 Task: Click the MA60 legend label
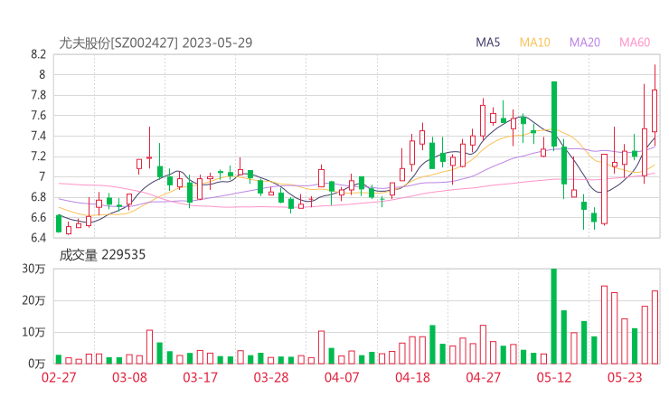click(635, 43)
